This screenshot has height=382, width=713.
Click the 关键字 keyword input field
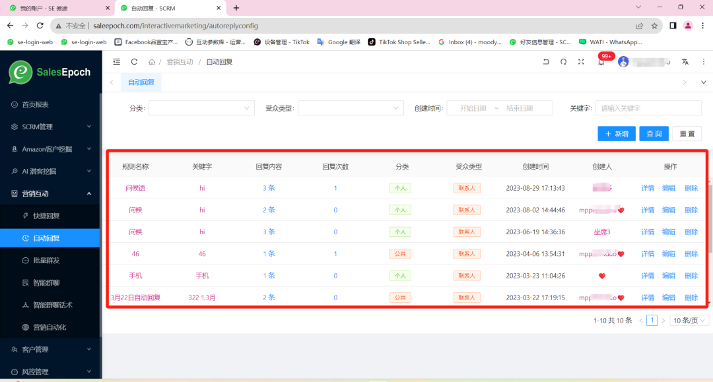[x=648, y=108]
